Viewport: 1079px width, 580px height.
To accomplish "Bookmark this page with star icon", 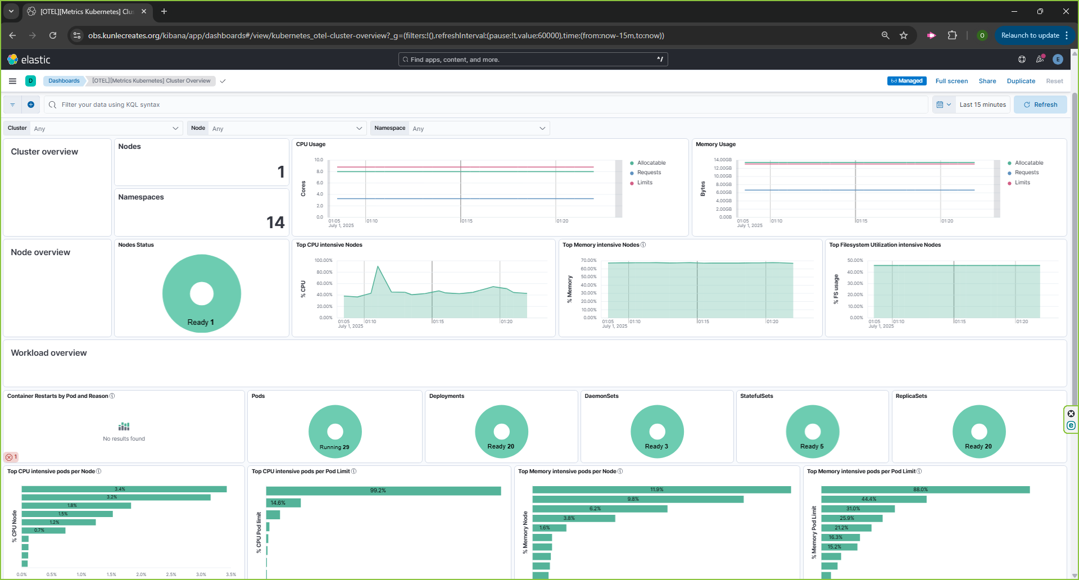I will coord(904,35).
